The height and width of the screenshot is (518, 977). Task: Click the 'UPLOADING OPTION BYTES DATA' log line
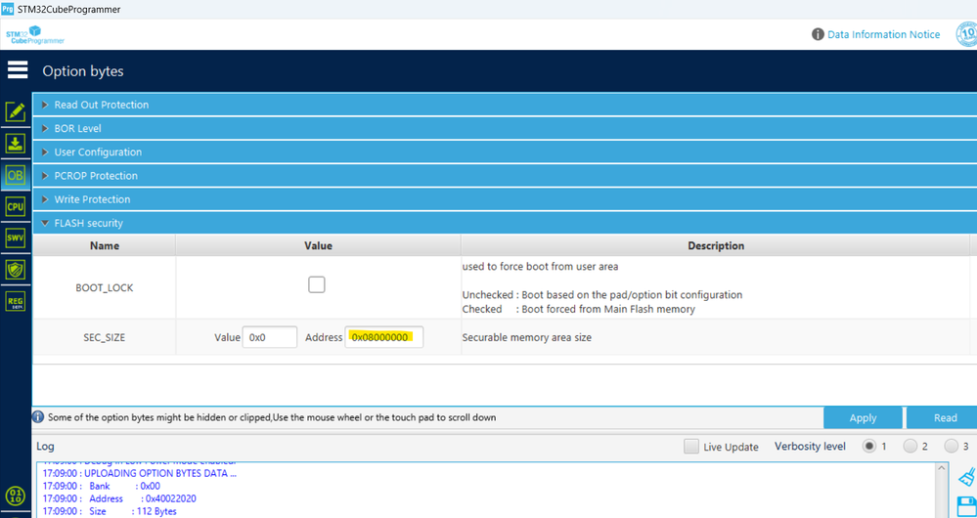pos(140,472)
